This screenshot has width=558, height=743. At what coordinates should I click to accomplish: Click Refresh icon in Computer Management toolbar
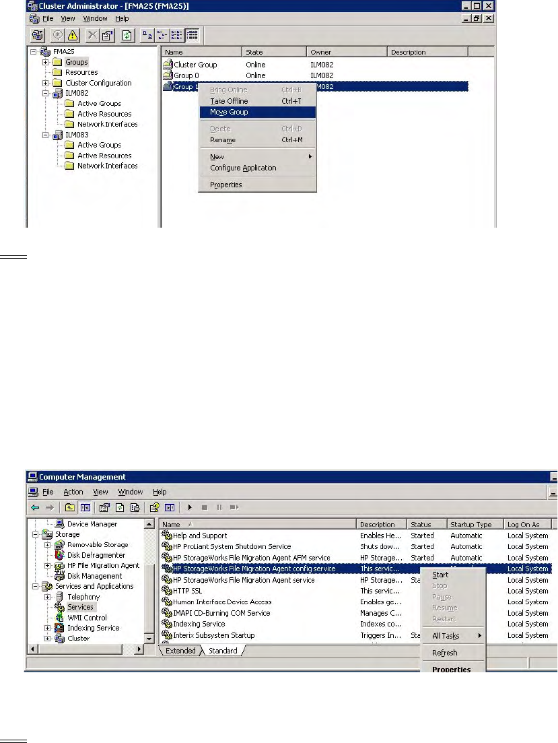(120, 507)
